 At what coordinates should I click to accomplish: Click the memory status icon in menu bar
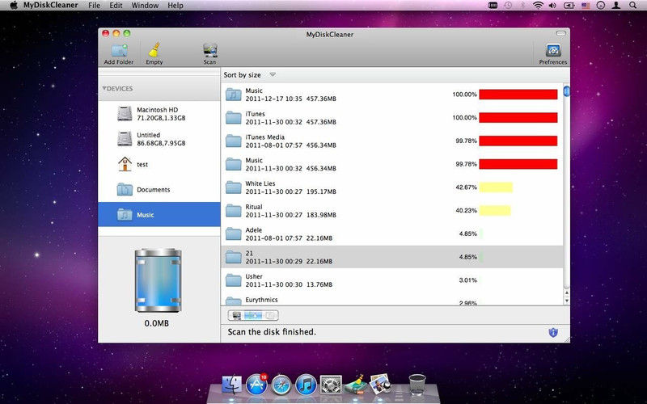493,6
